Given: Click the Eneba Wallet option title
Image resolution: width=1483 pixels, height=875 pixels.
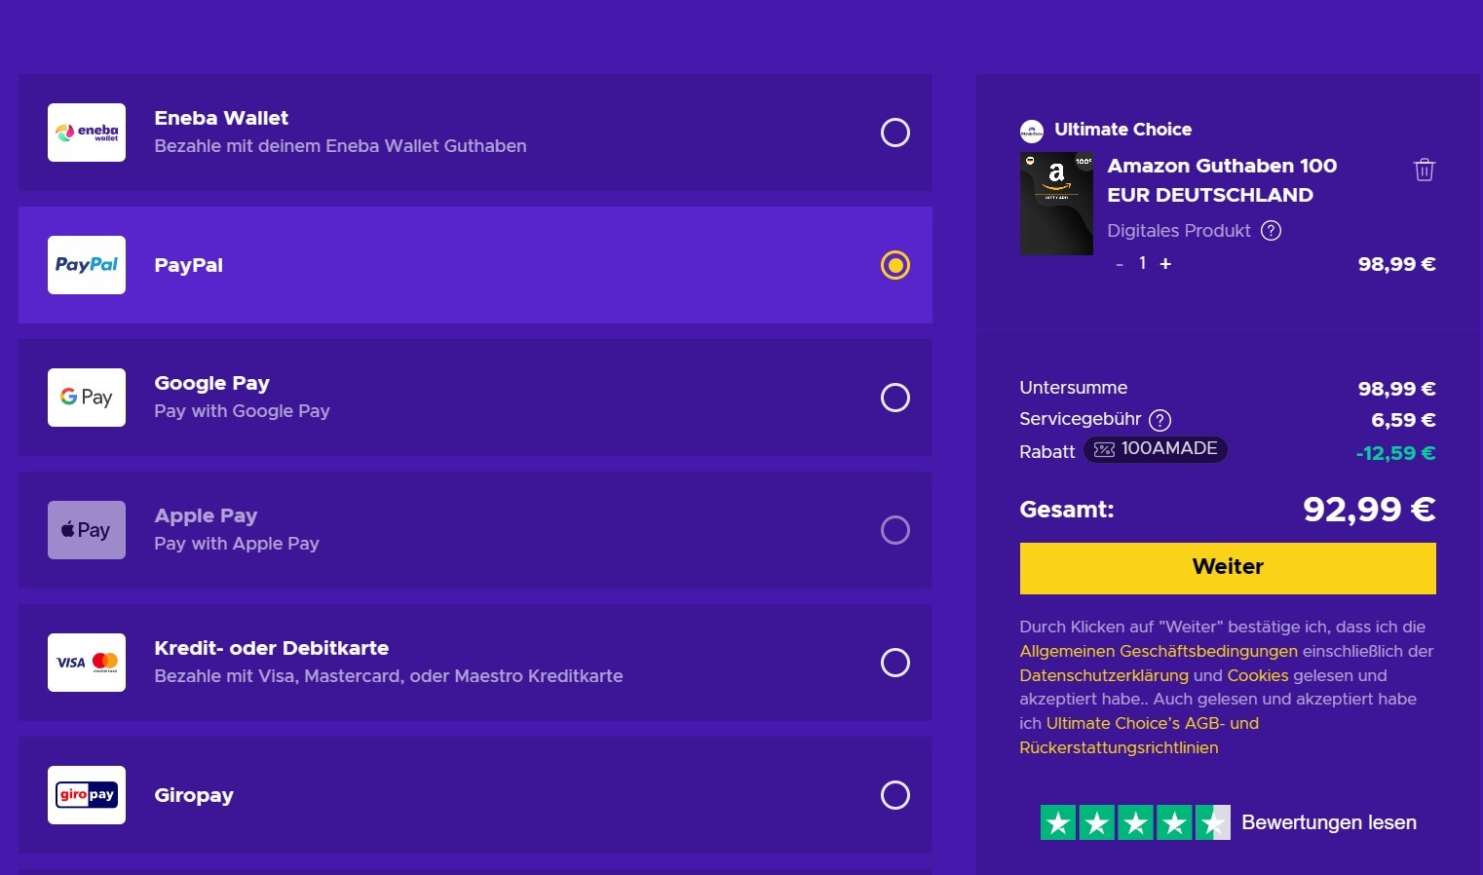Looking at the screenshot, I should [221, 118].
